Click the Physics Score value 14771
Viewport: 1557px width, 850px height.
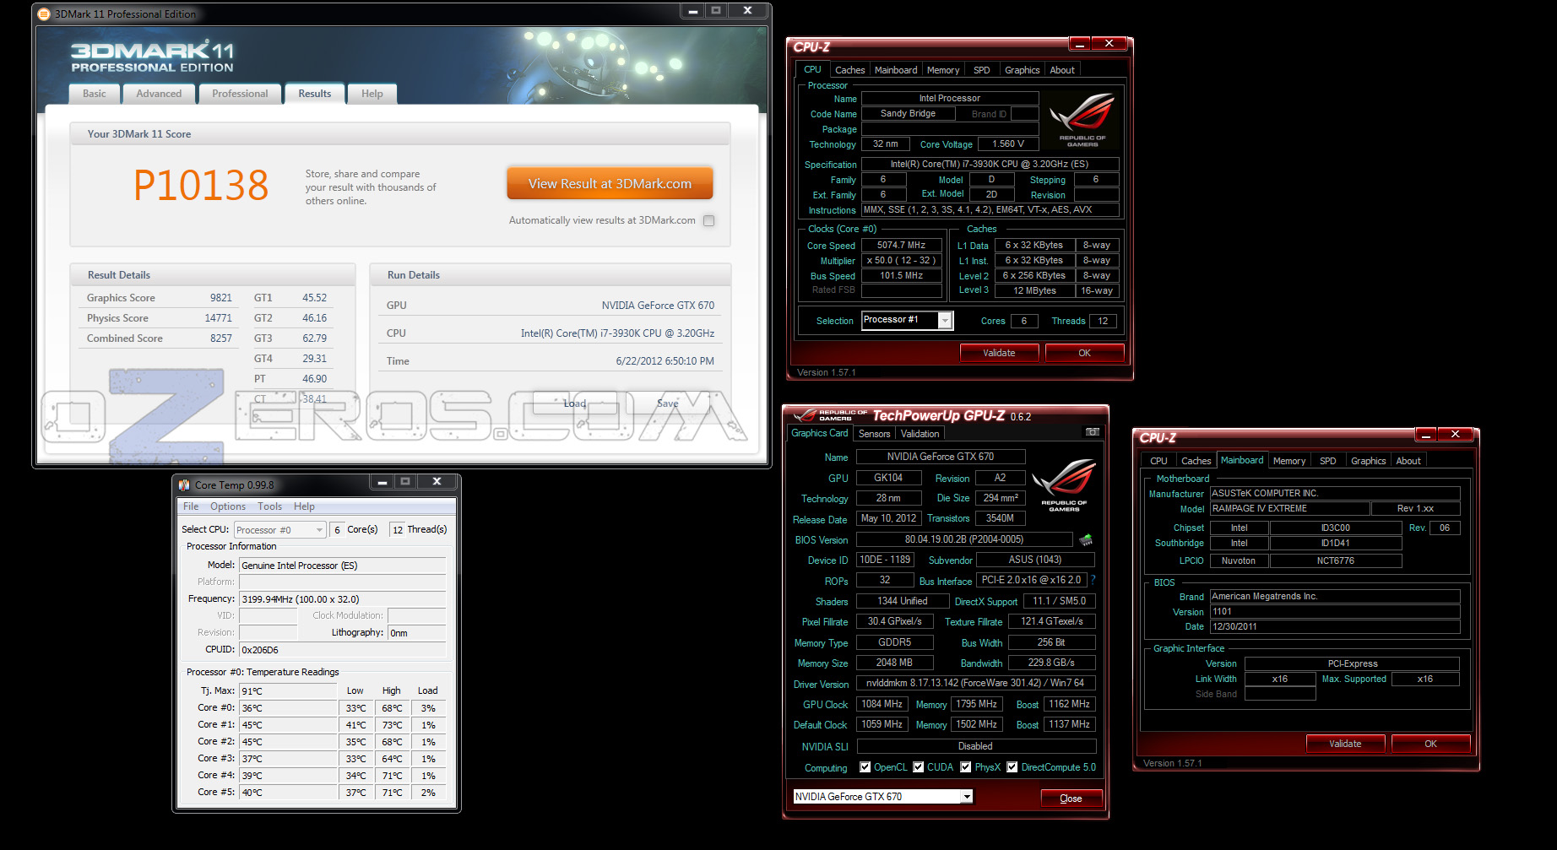[218, 318]
